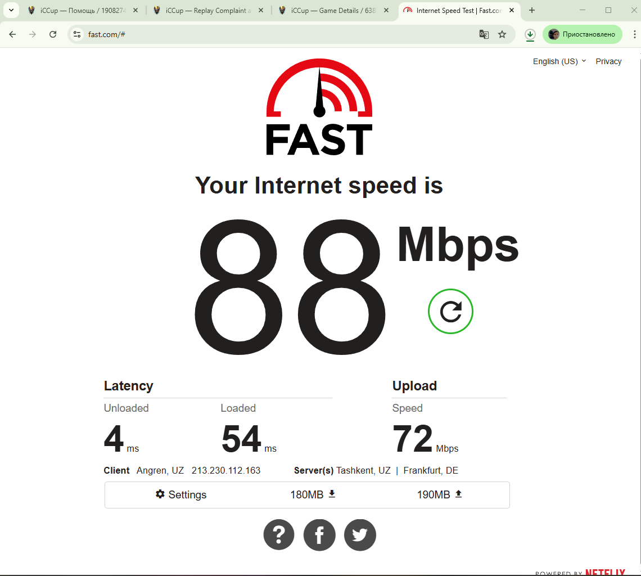Open a new tab with the plus button
Image resolution: width=641 pixels, height=576 pixels.
coord(532,10)
